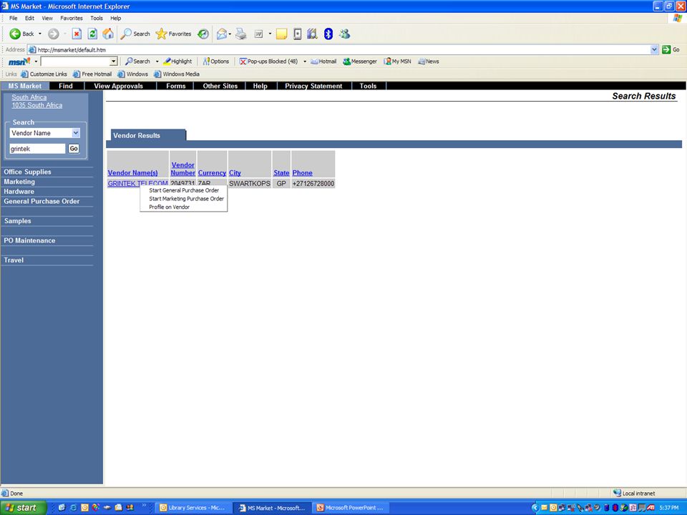Open the View menu

[47, 18]
